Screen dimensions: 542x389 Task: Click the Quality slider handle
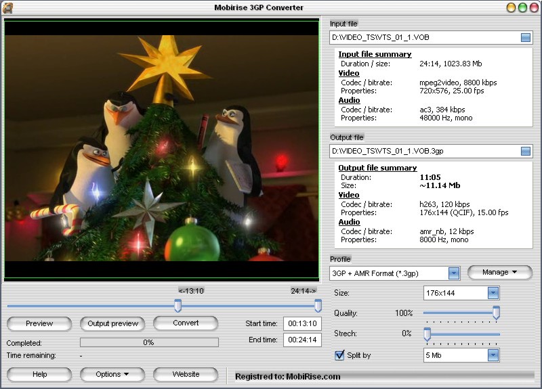497,313
